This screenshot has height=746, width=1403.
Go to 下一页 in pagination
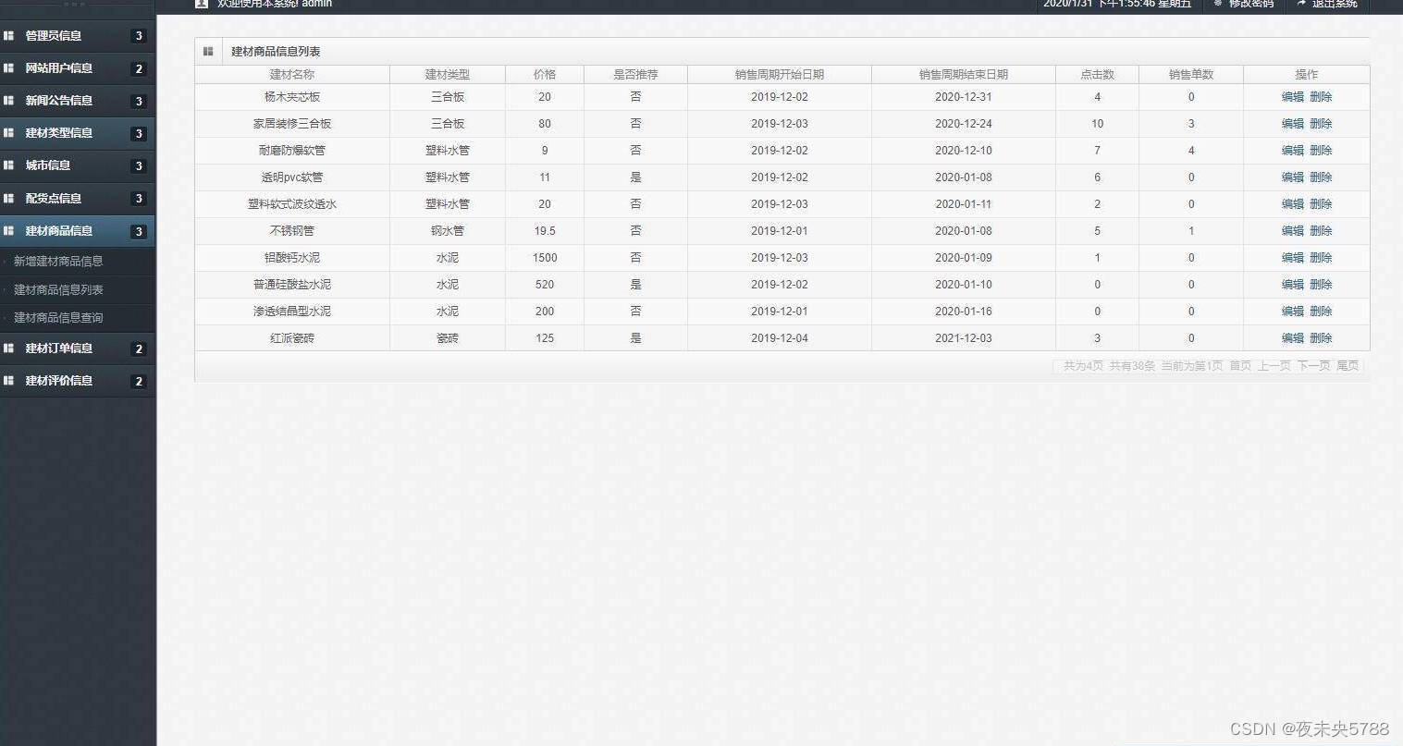(x=1313, y=366)
